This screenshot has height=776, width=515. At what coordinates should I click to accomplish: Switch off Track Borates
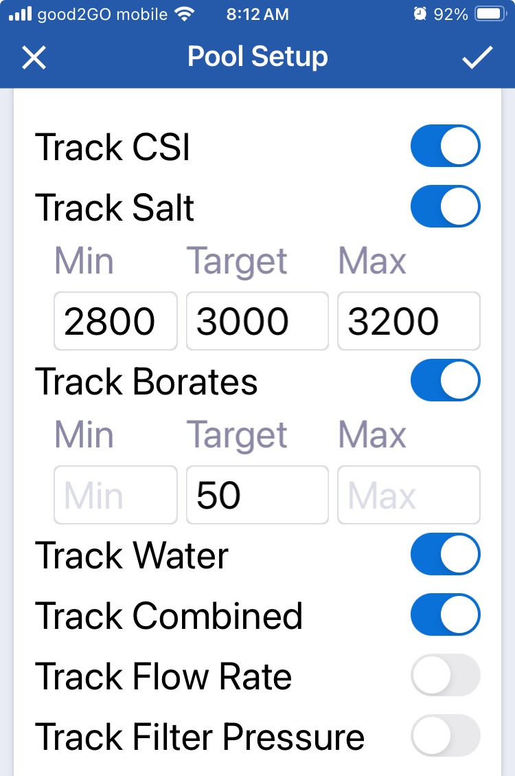click(446, 380)
